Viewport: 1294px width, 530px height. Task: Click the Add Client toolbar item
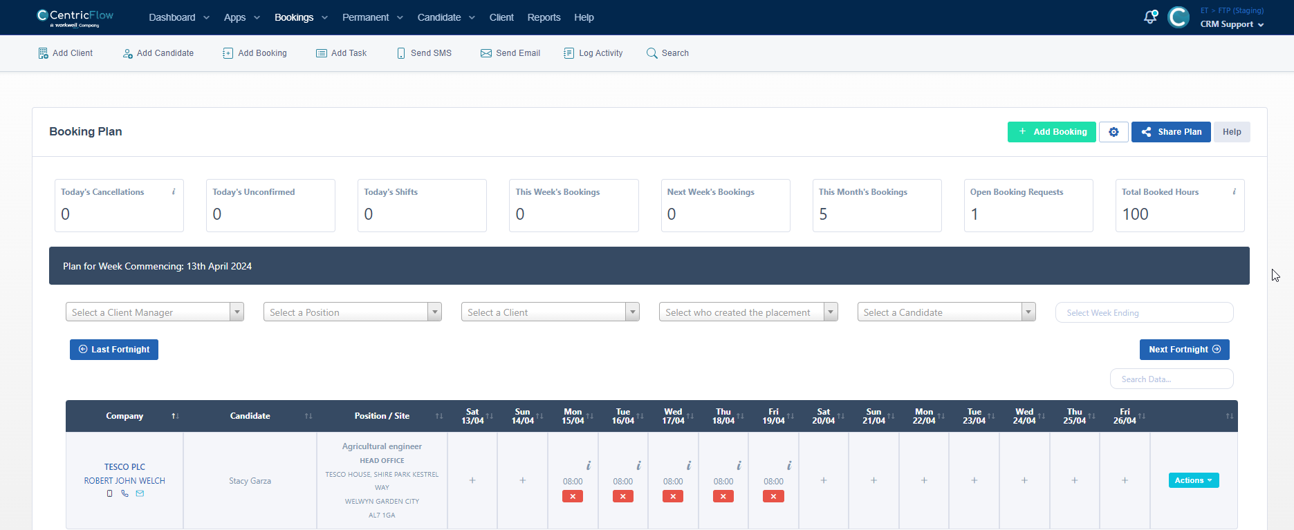[66, 53]
